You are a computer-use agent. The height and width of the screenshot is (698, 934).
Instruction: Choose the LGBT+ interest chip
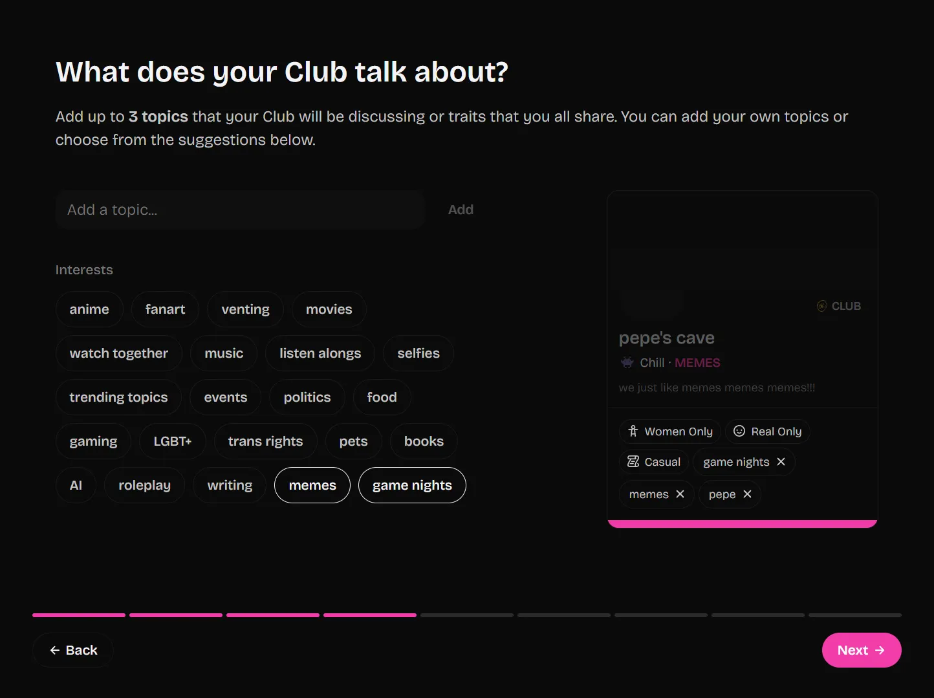coord(173,441)
